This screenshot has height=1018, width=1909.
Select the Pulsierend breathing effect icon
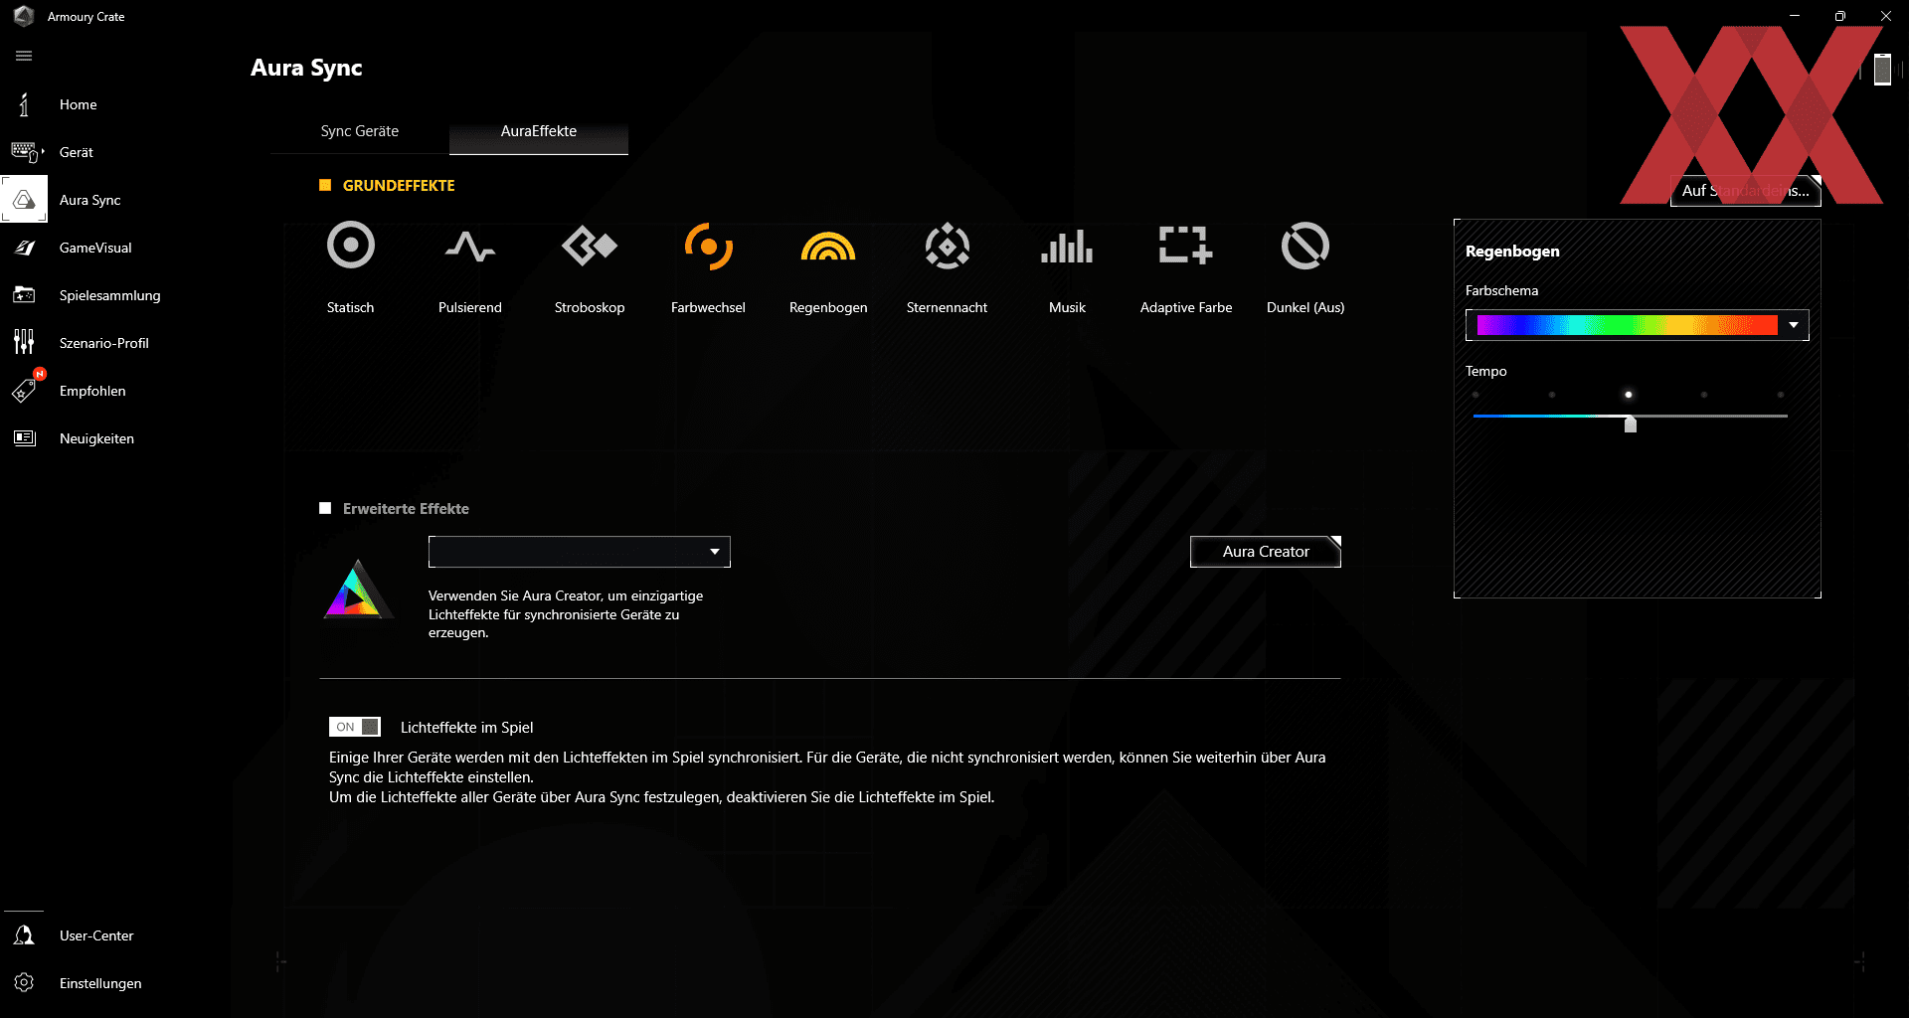[470, 246]
